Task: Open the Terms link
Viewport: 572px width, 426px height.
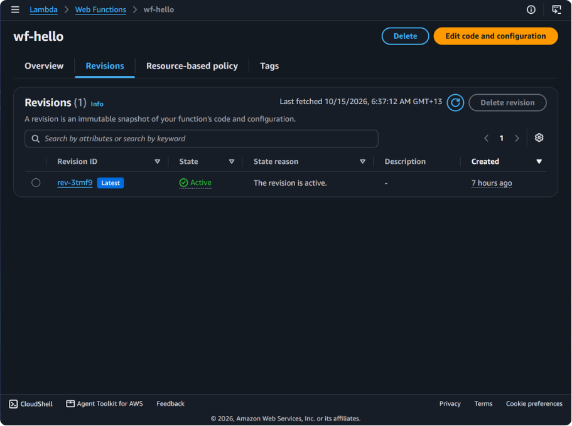Action: coord(483,403)
